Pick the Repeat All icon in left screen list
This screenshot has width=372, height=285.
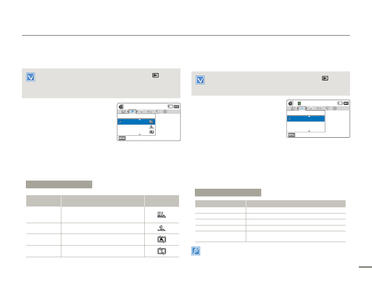coord(151,132)
